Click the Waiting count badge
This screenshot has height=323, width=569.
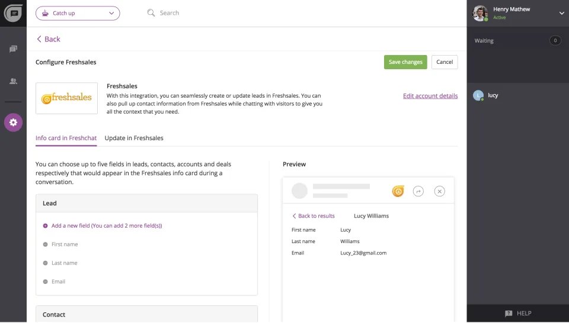click(555, 41)
